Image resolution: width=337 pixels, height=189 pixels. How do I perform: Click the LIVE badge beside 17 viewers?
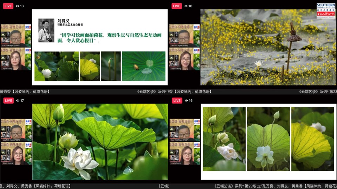8,100
